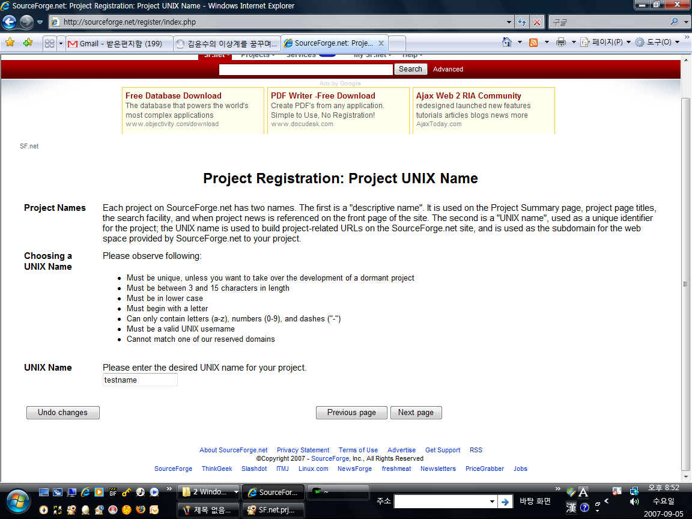Open the address bar URL history dropdown
692x519 pixels.
[x=509, y=22]
